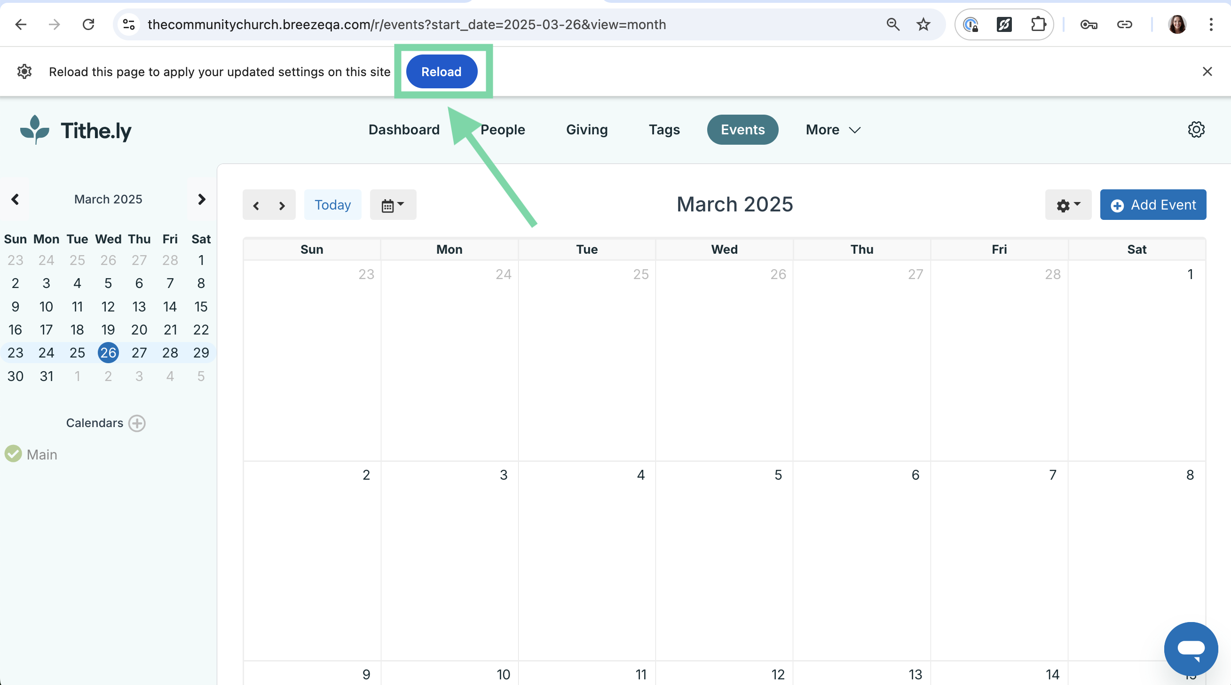Screen dimensions: 1231x685
Task: Select March 26 in the mini calendar
Action: click(x=108, y=353)
